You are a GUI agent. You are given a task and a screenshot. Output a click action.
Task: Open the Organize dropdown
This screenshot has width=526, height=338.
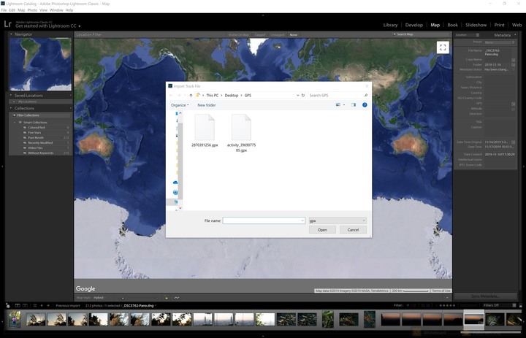pos(180,105)
